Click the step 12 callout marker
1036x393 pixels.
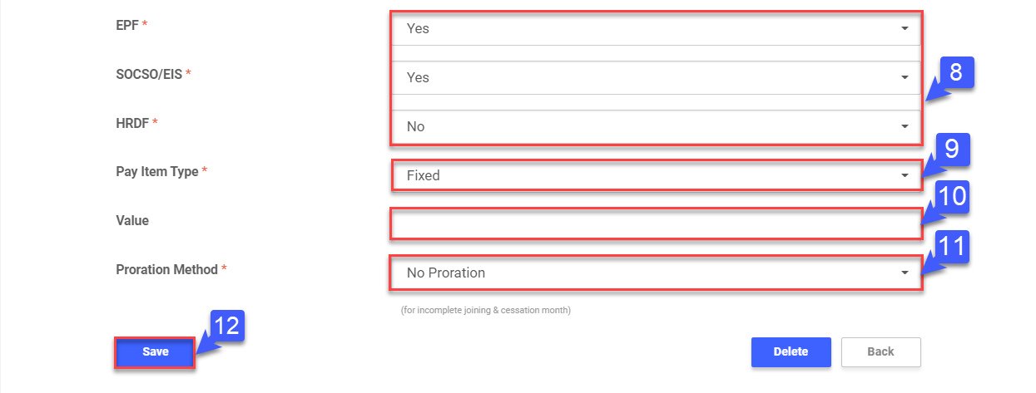(x=226, y=327)
